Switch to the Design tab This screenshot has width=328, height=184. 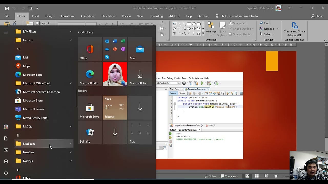point(50,16)
